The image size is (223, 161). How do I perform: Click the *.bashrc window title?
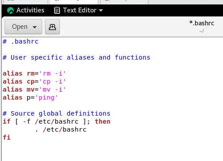tap(202, 23)
